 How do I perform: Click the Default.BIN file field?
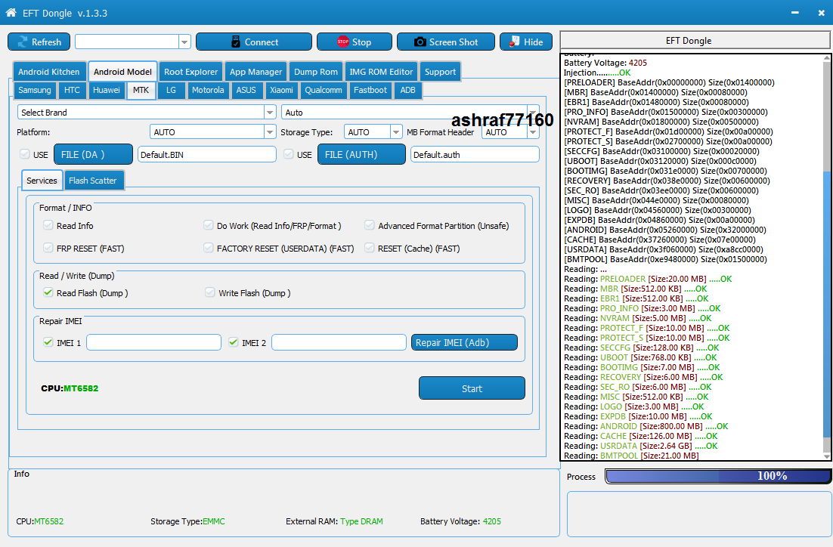tap(206, 155)
